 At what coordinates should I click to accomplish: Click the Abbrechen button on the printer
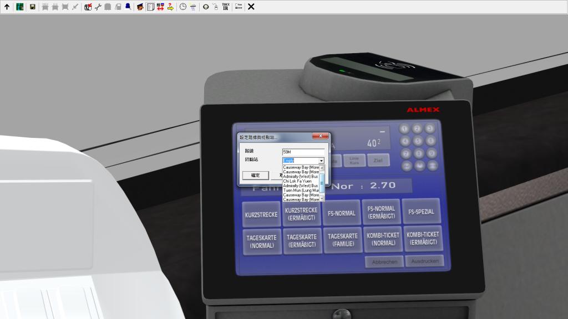click(384, 261)
